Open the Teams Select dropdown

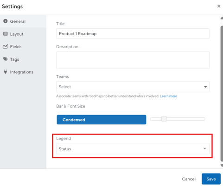133,87
